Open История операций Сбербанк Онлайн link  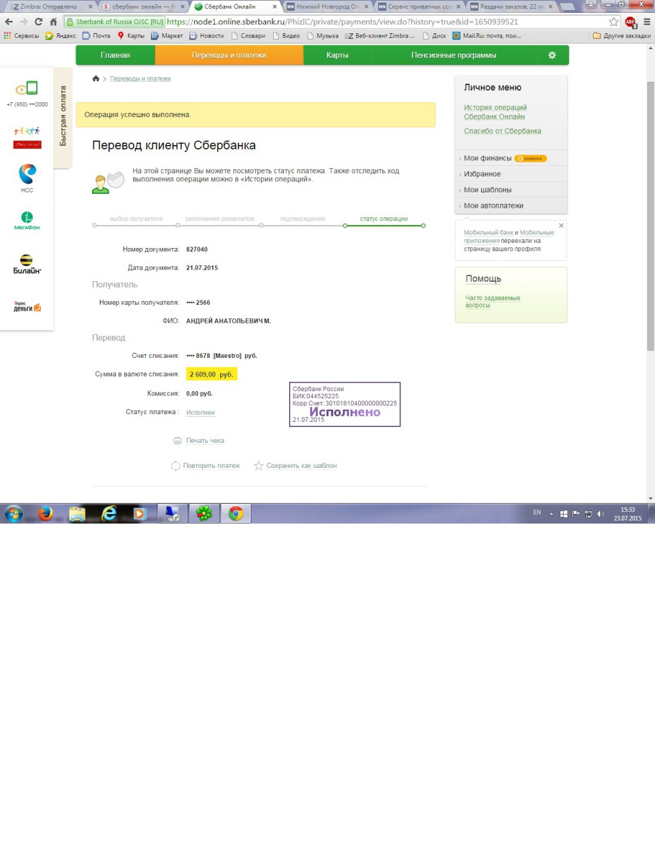(495, 112)
